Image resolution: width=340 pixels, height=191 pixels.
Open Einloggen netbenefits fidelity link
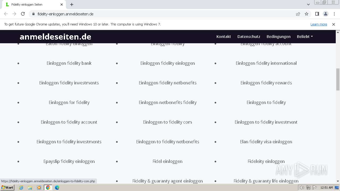coord(168,102)
